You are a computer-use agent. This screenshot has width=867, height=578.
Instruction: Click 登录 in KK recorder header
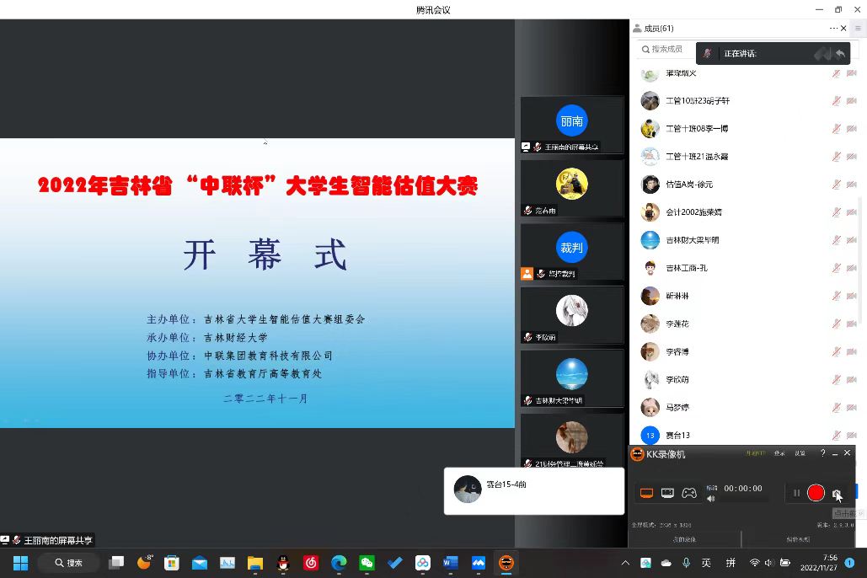pos(779,453)
